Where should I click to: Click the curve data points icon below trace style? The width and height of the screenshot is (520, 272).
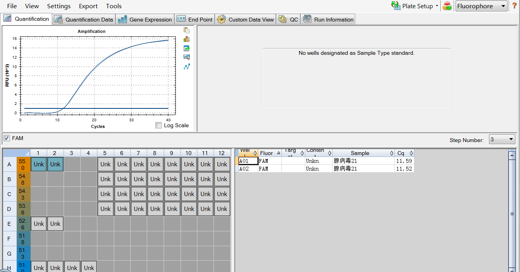[x=186, y=66]
